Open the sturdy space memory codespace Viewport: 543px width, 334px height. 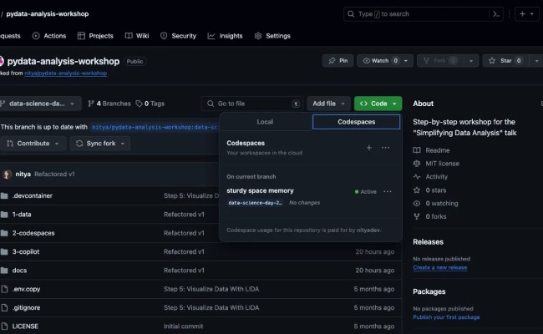[x=260, y=190]
